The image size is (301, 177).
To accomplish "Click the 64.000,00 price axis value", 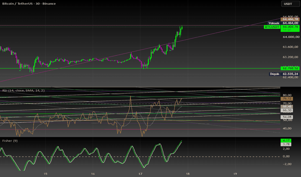I will click(291, 37).
